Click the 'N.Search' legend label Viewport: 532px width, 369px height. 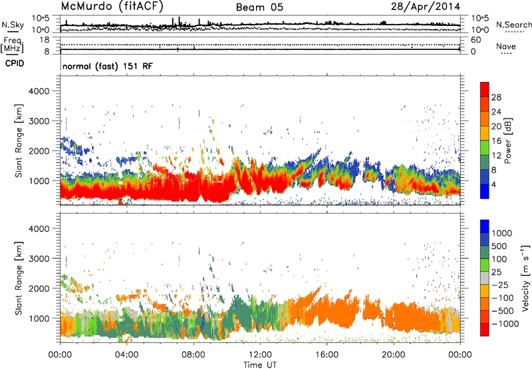(513, 25)
